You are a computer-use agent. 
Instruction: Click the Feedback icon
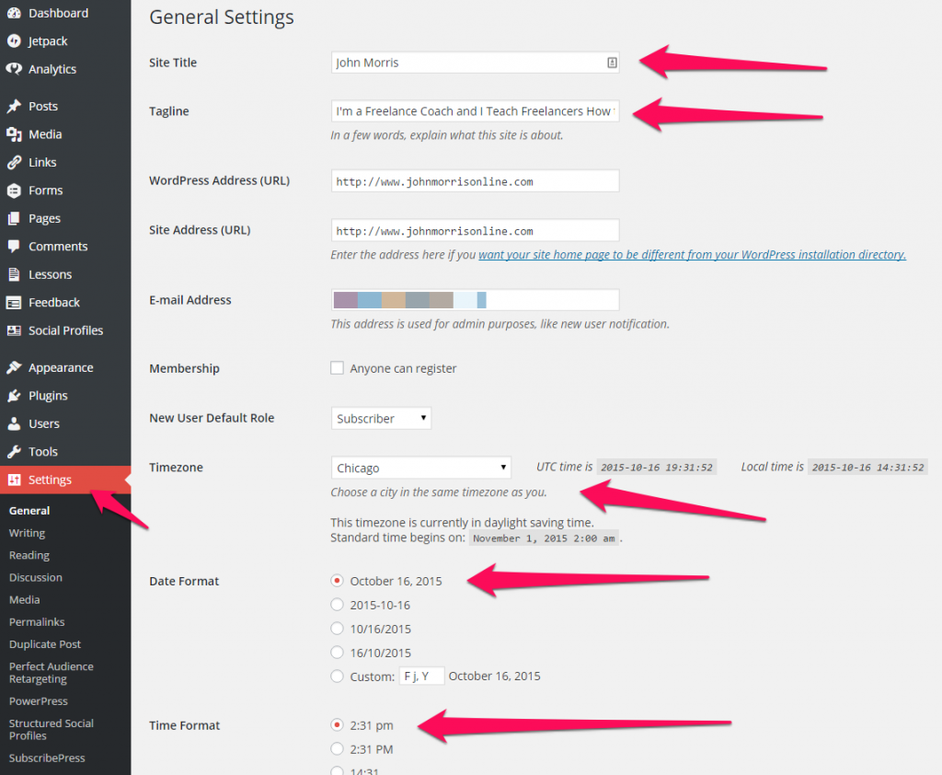click(x=14, y=303)
